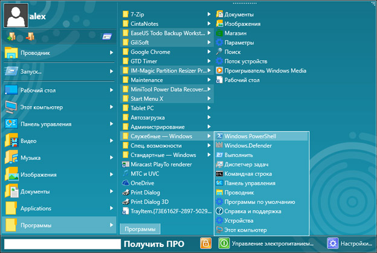377x253 pixels.
Task: Open Поток устройств item
Action: click(242, 61)
